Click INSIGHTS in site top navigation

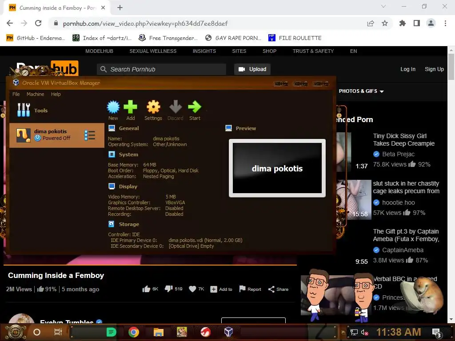click(204, 51)
